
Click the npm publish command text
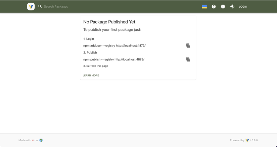click(x=114, y=59)
